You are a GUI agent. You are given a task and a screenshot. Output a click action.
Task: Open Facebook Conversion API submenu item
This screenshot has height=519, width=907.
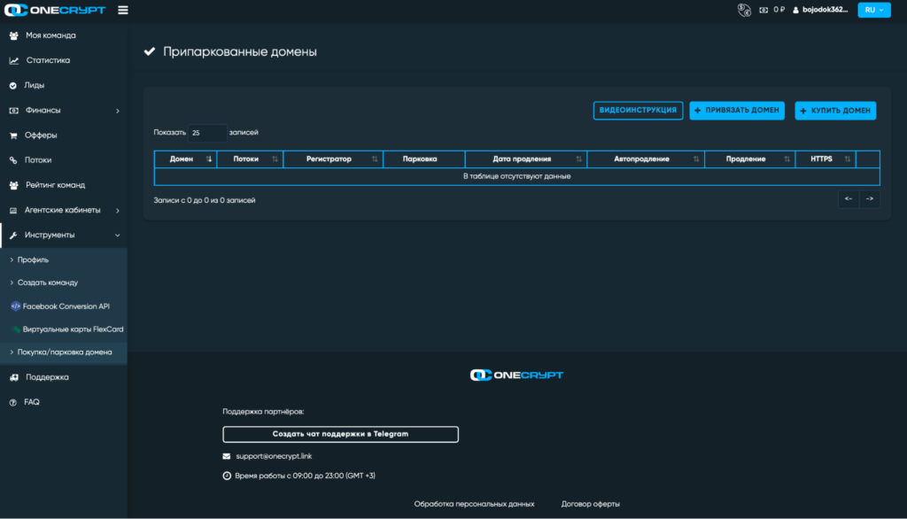coord(64,306)
